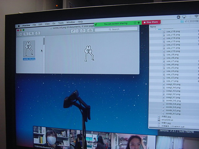Select usagi_h1.png in the Finder list
The height and width of the screenshot is (149, 199).
(174, 97)
